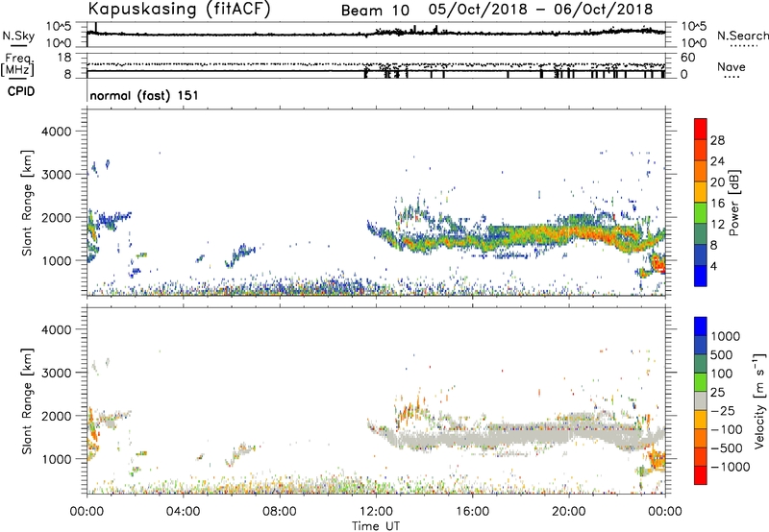Click the '20' tick on the Power colorbar
The image size is (769, 532).
point(717,182)
